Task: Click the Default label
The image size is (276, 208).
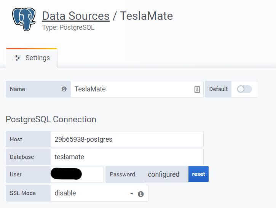Action: (x=219, y=89)
